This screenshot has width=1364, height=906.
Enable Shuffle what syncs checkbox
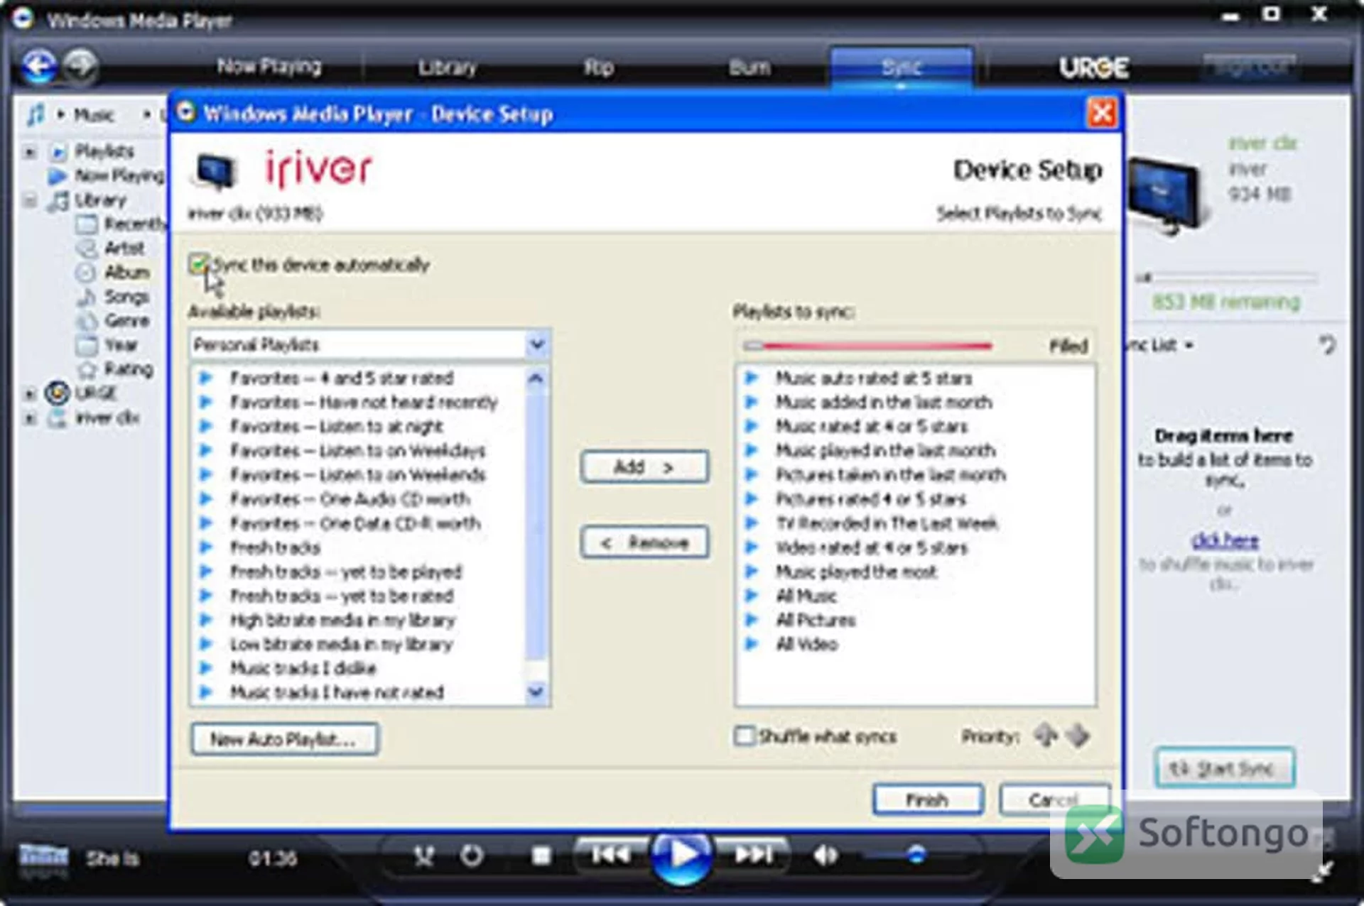[x=744, y=736]
